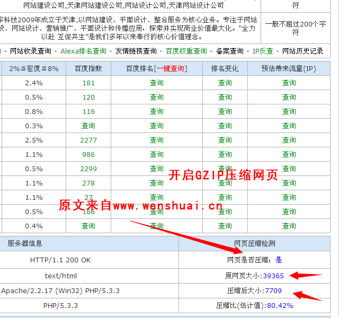Select the 备案查询 link
Viewport: 339px width, 318px height.
[x=229, y=51]
